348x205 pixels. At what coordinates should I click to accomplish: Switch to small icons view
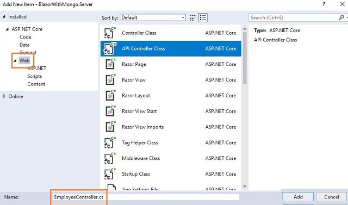coord(192,18)
